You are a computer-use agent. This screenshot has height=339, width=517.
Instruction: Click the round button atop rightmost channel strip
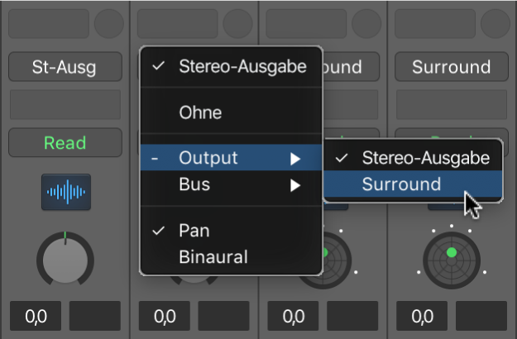point(495,24)
